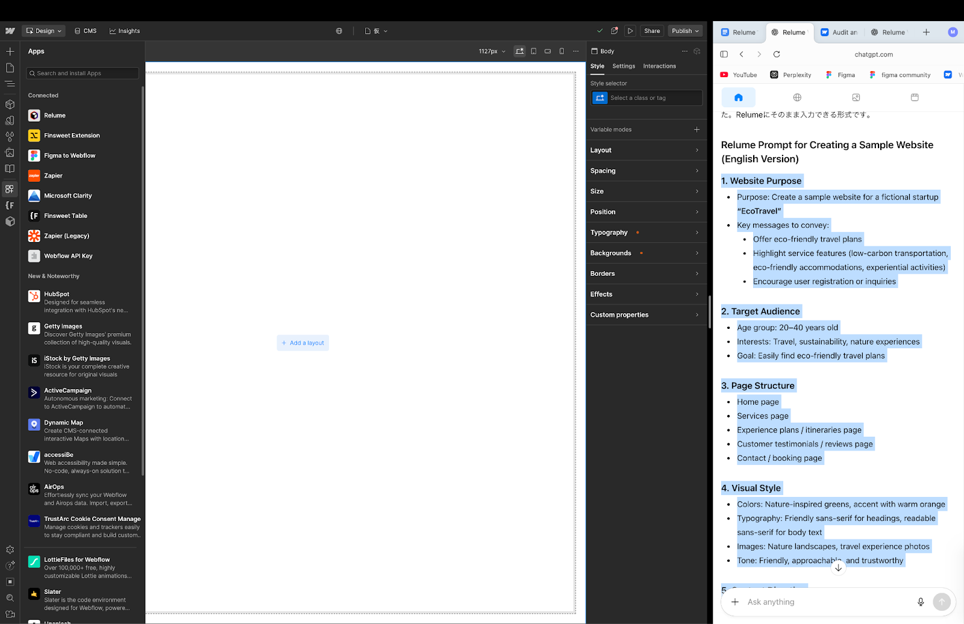Open the CMS mode
This screenshot has width=964, height=624.
pyautogui.click(x=86, y=31)
